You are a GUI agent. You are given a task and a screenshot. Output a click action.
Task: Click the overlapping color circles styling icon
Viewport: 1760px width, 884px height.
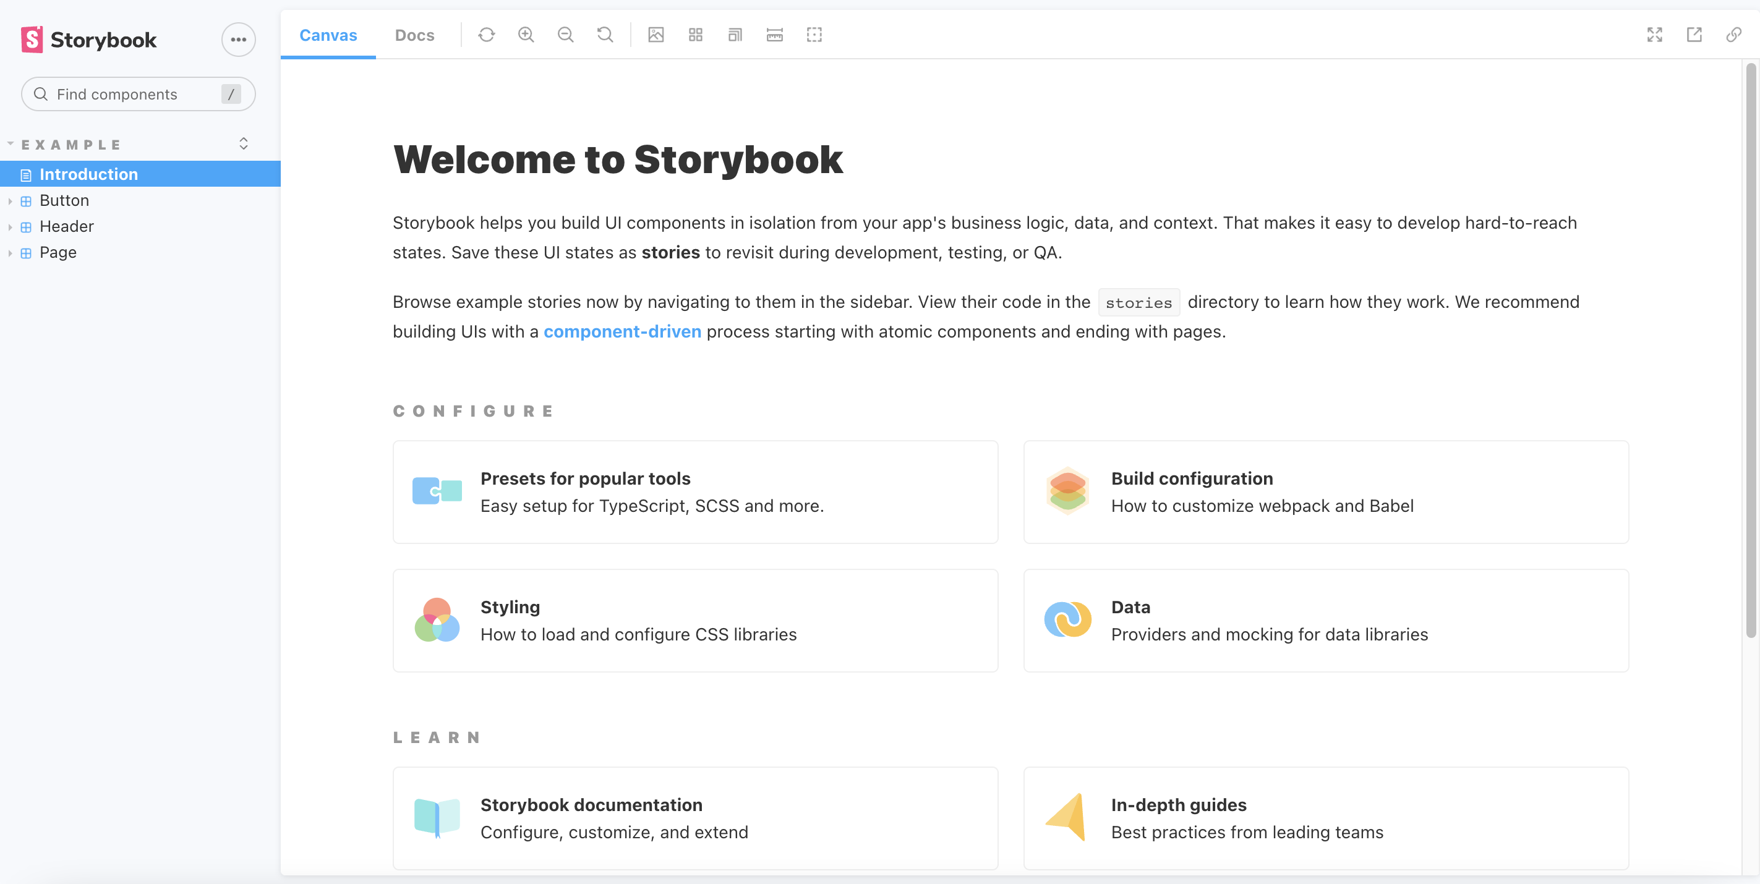437,619
